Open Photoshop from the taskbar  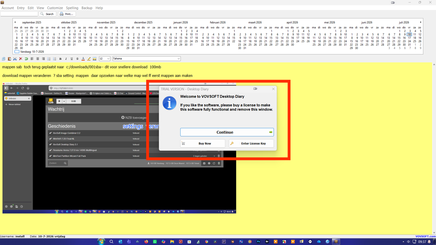click(x=258, y=242)
